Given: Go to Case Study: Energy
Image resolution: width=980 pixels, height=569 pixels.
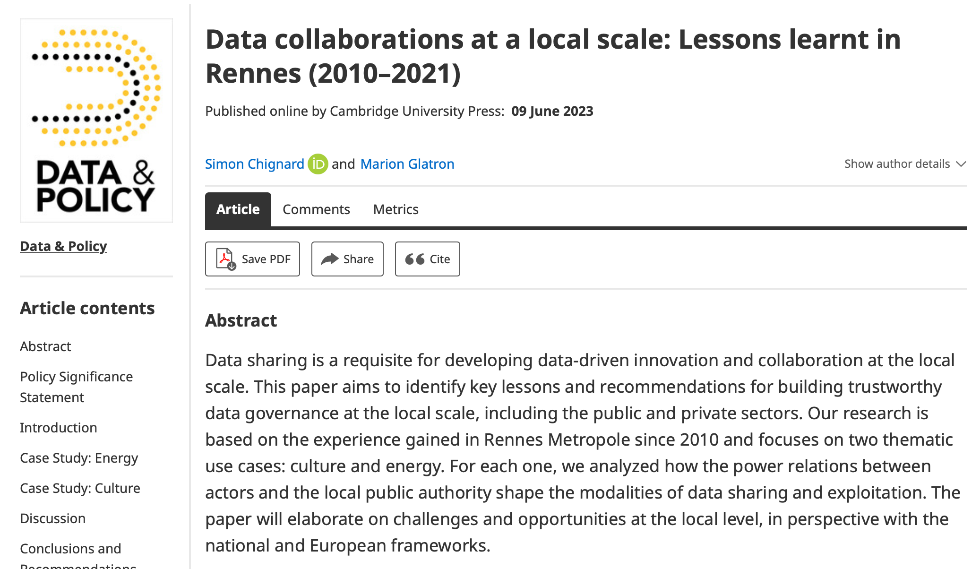Looking at the screenshot, I should 78,458.
